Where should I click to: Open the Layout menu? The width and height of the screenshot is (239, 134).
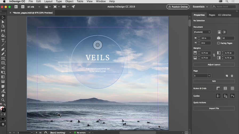pyautogui.click(x=48, y=2)
